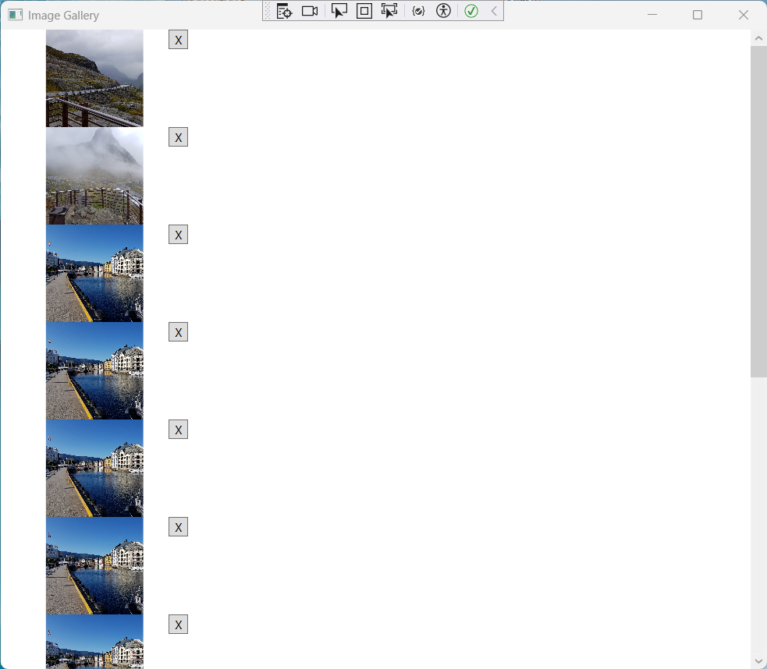Click the scrollbar down arrow
Viewport: 767px width, 669px height.
click(758, 661)
